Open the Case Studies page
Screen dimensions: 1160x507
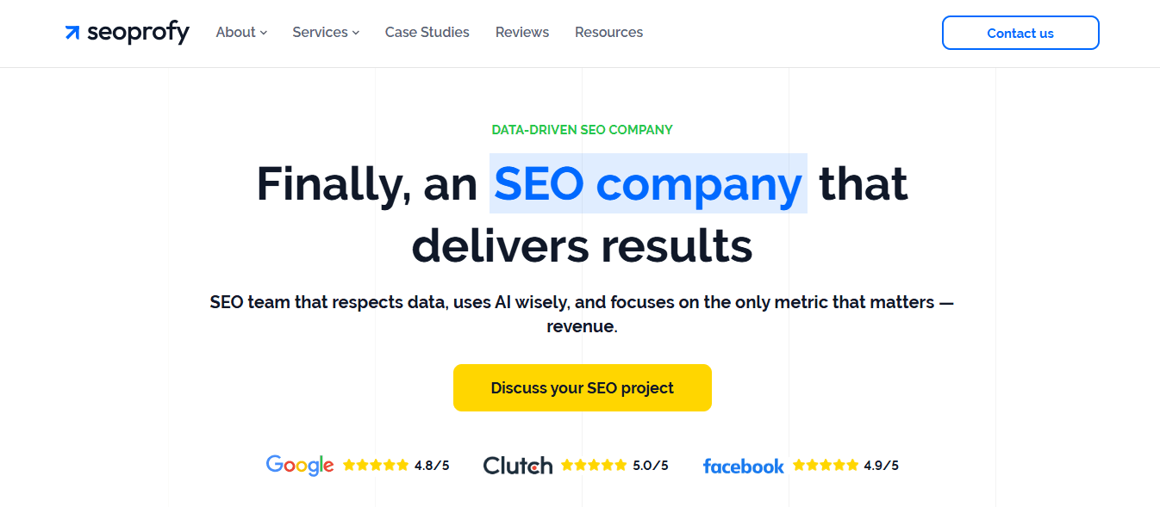coord(427,32)
